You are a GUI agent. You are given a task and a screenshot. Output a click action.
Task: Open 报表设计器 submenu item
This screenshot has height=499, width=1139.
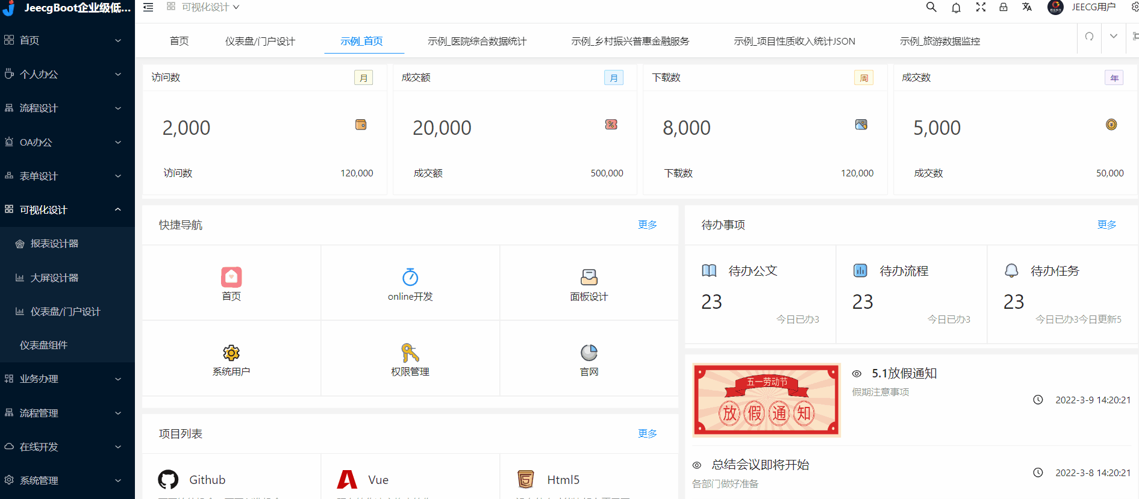click(x=67, y=244)
